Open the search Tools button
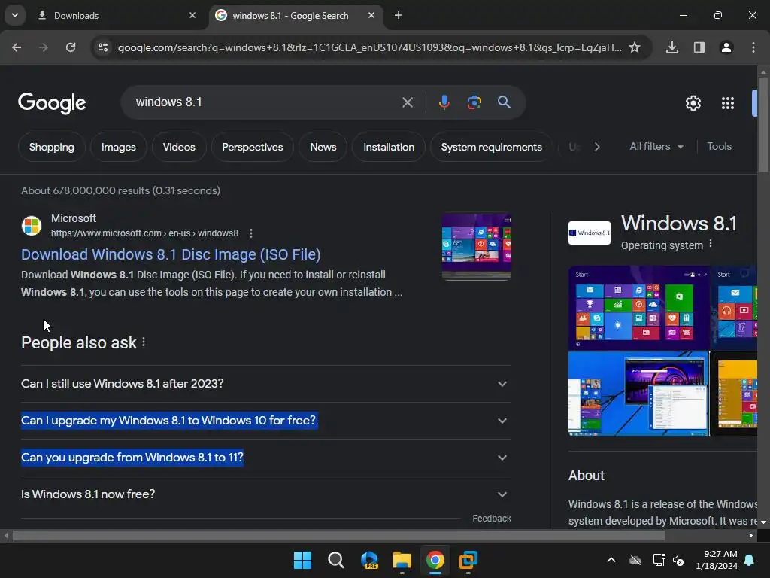The height and width of the screenshot is (578, 770). click(719, 147)
